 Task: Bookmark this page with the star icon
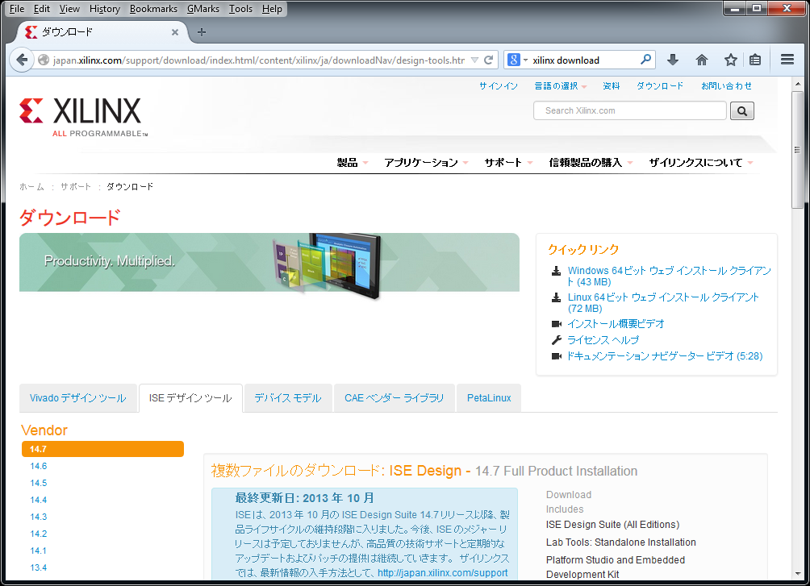coord(730,60)
